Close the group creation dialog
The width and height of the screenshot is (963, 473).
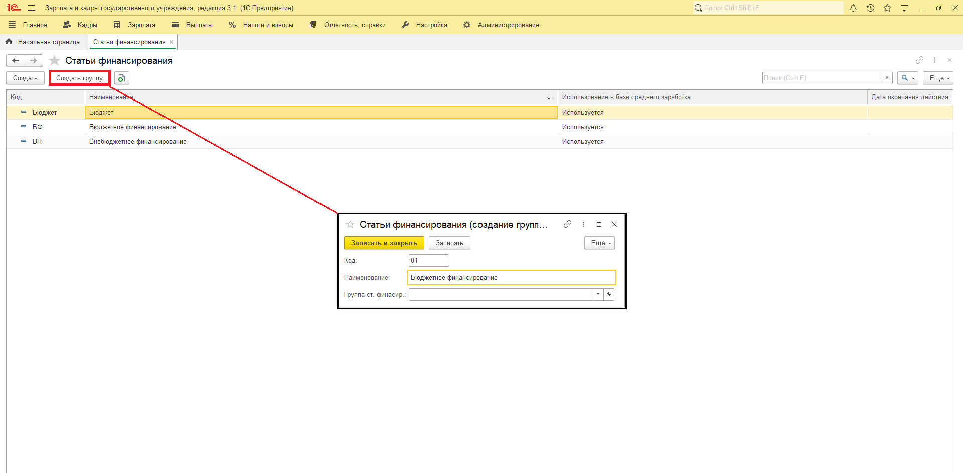tap(614, 224)
